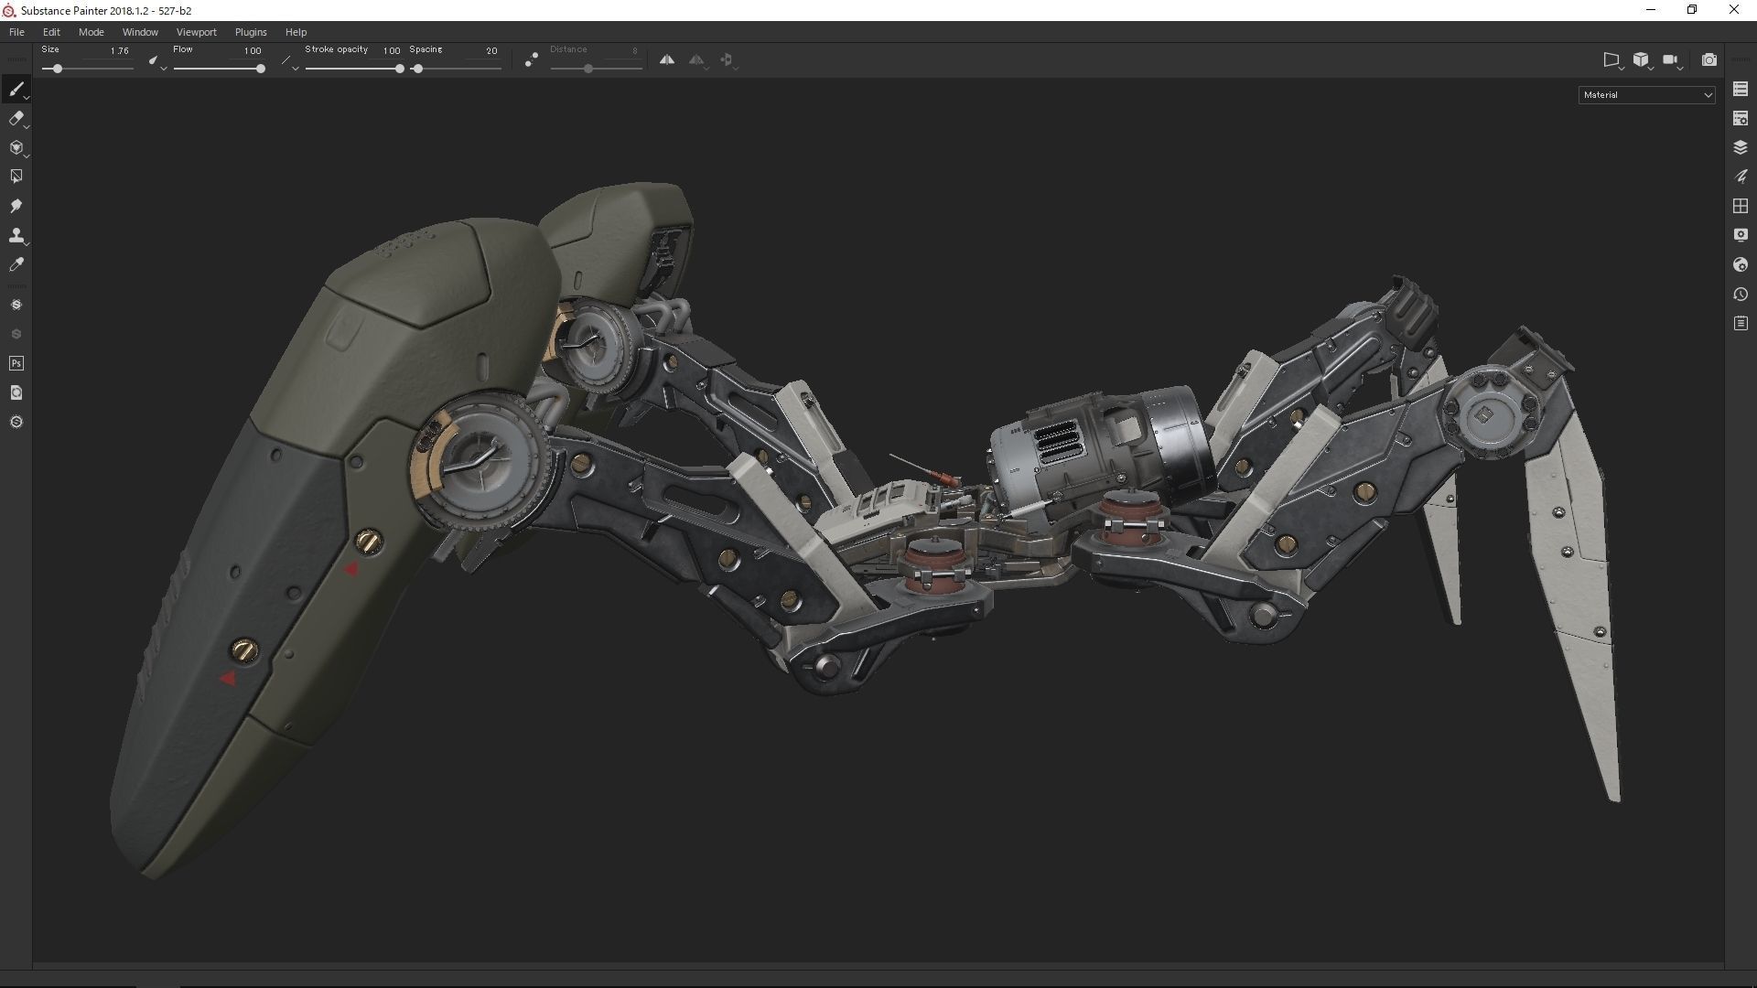Click the brush Size slider handle
Screen dimensions: 1757x988
tap(58, 69)
